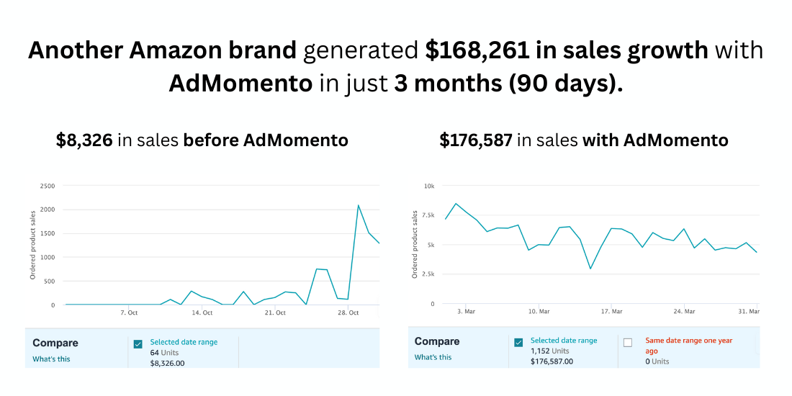Image resolution: width=792 pixels, height=396 pixels.
Task: Click the left Compare heading
Action: (x=55, y=343)
